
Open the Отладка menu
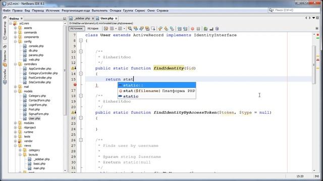click(116, 11)
